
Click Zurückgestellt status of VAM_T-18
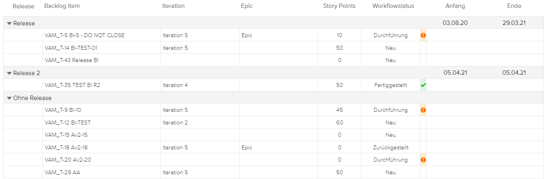pos(391,148)
